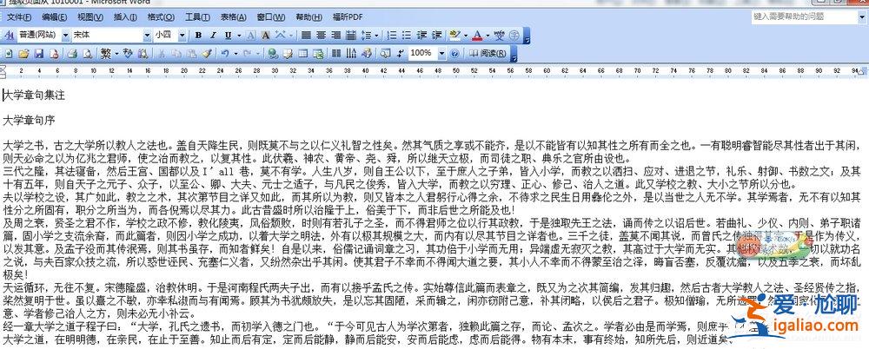This screenshot has height=349, width=869.
Task: Insert an Excel worksheet
Action: point(319,54)
